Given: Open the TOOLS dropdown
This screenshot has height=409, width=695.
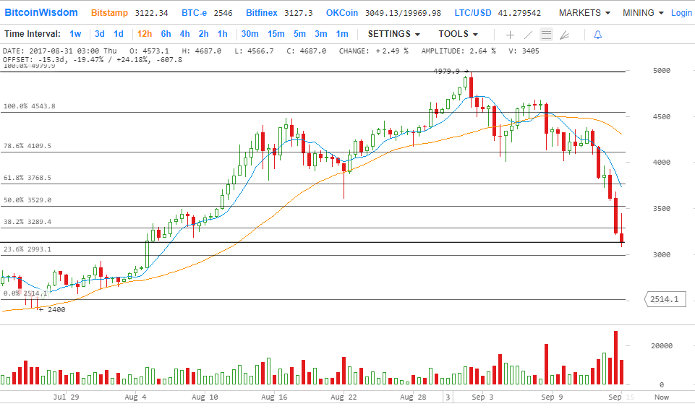Looking at the screenshot, I should tap(458, 34).
